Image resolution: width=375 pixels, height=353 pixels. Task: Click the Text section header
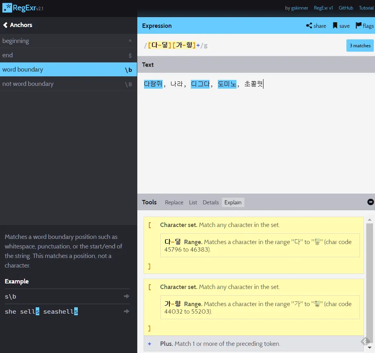pyautogui.click(x=256, y=65)
